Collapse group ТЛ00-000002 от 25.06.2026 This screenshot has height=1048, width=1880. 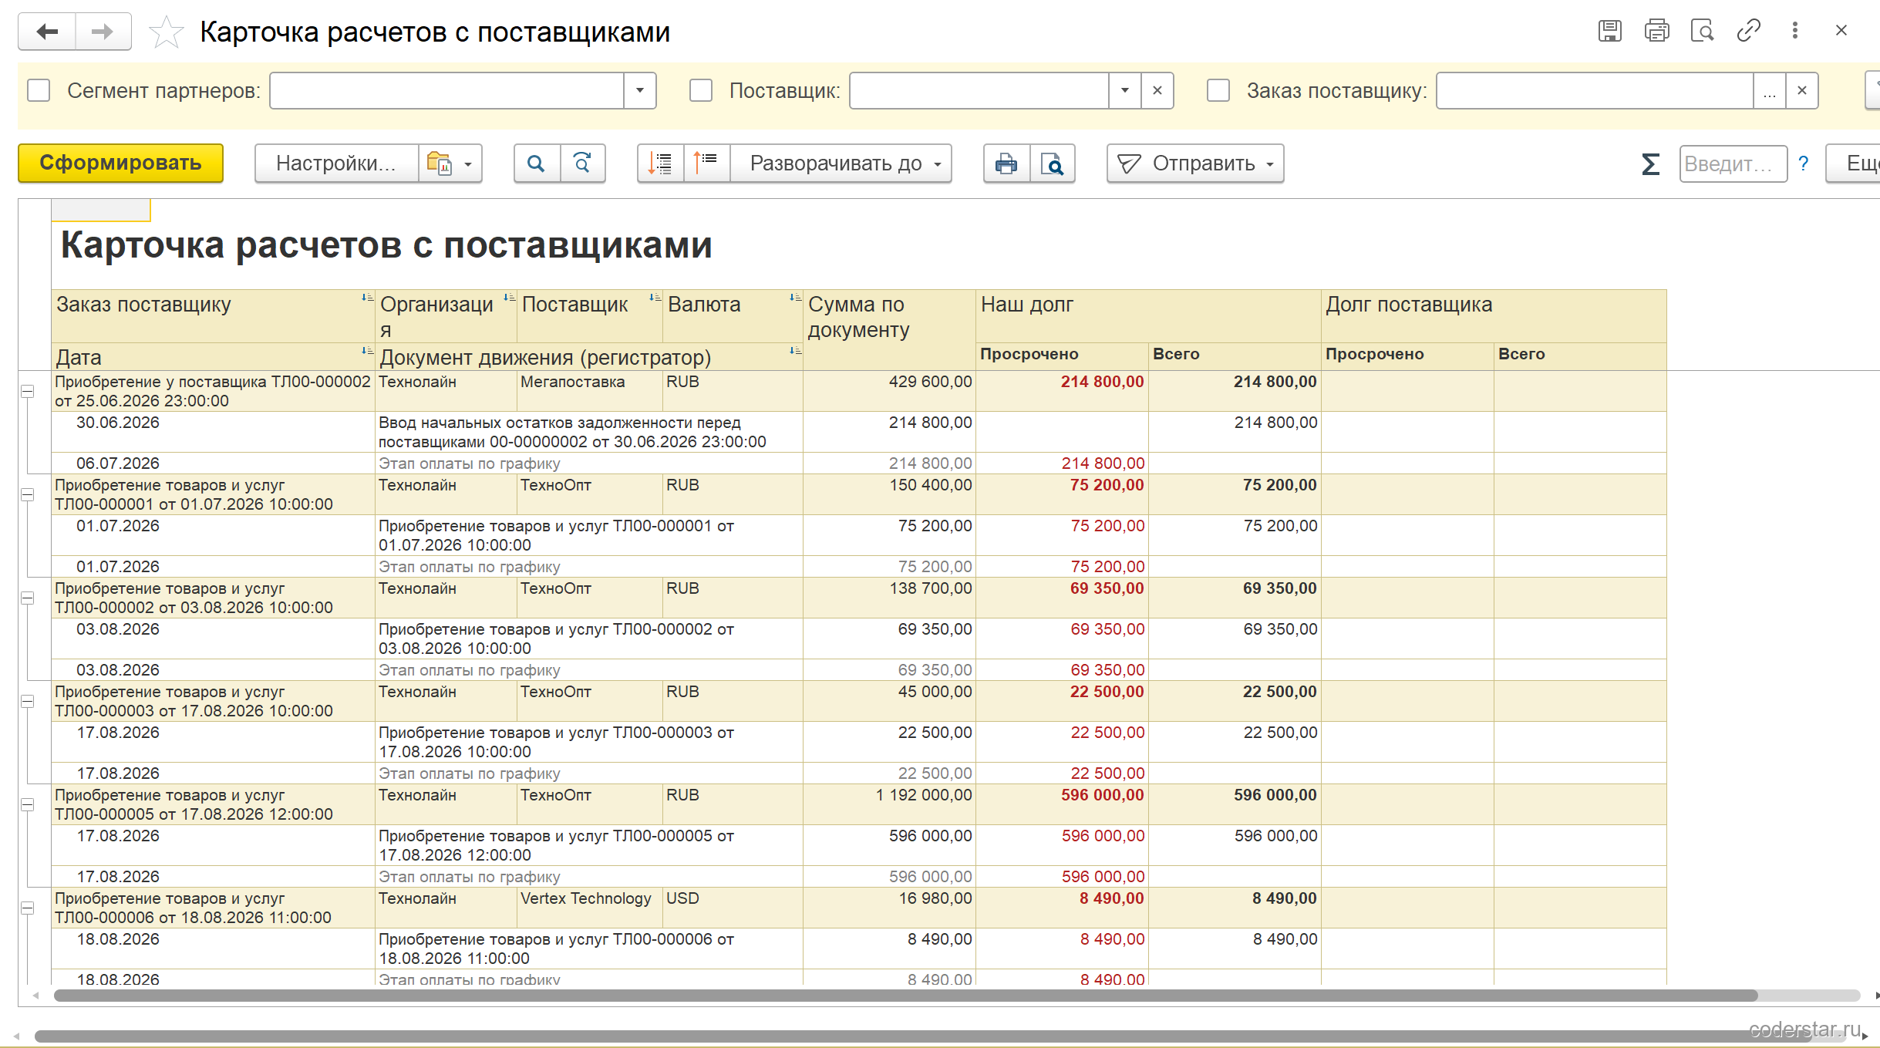click(x=28, y=392)
